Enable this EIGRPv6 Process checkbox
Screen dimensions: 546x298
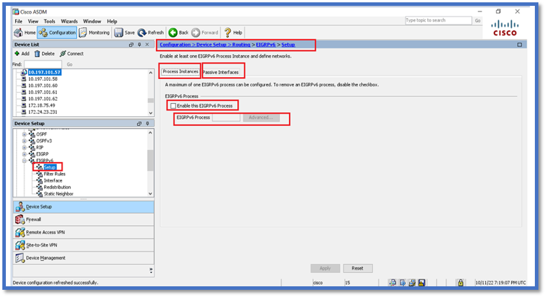click(x=173, y=106)
